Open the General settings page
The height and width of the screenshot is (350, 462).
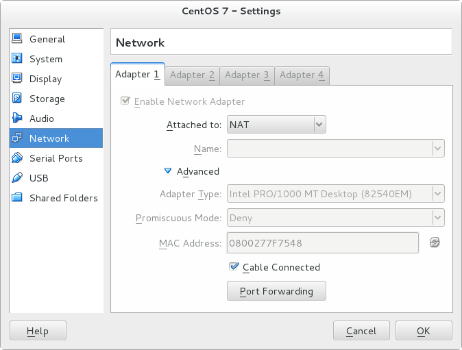tap(56, 39)
